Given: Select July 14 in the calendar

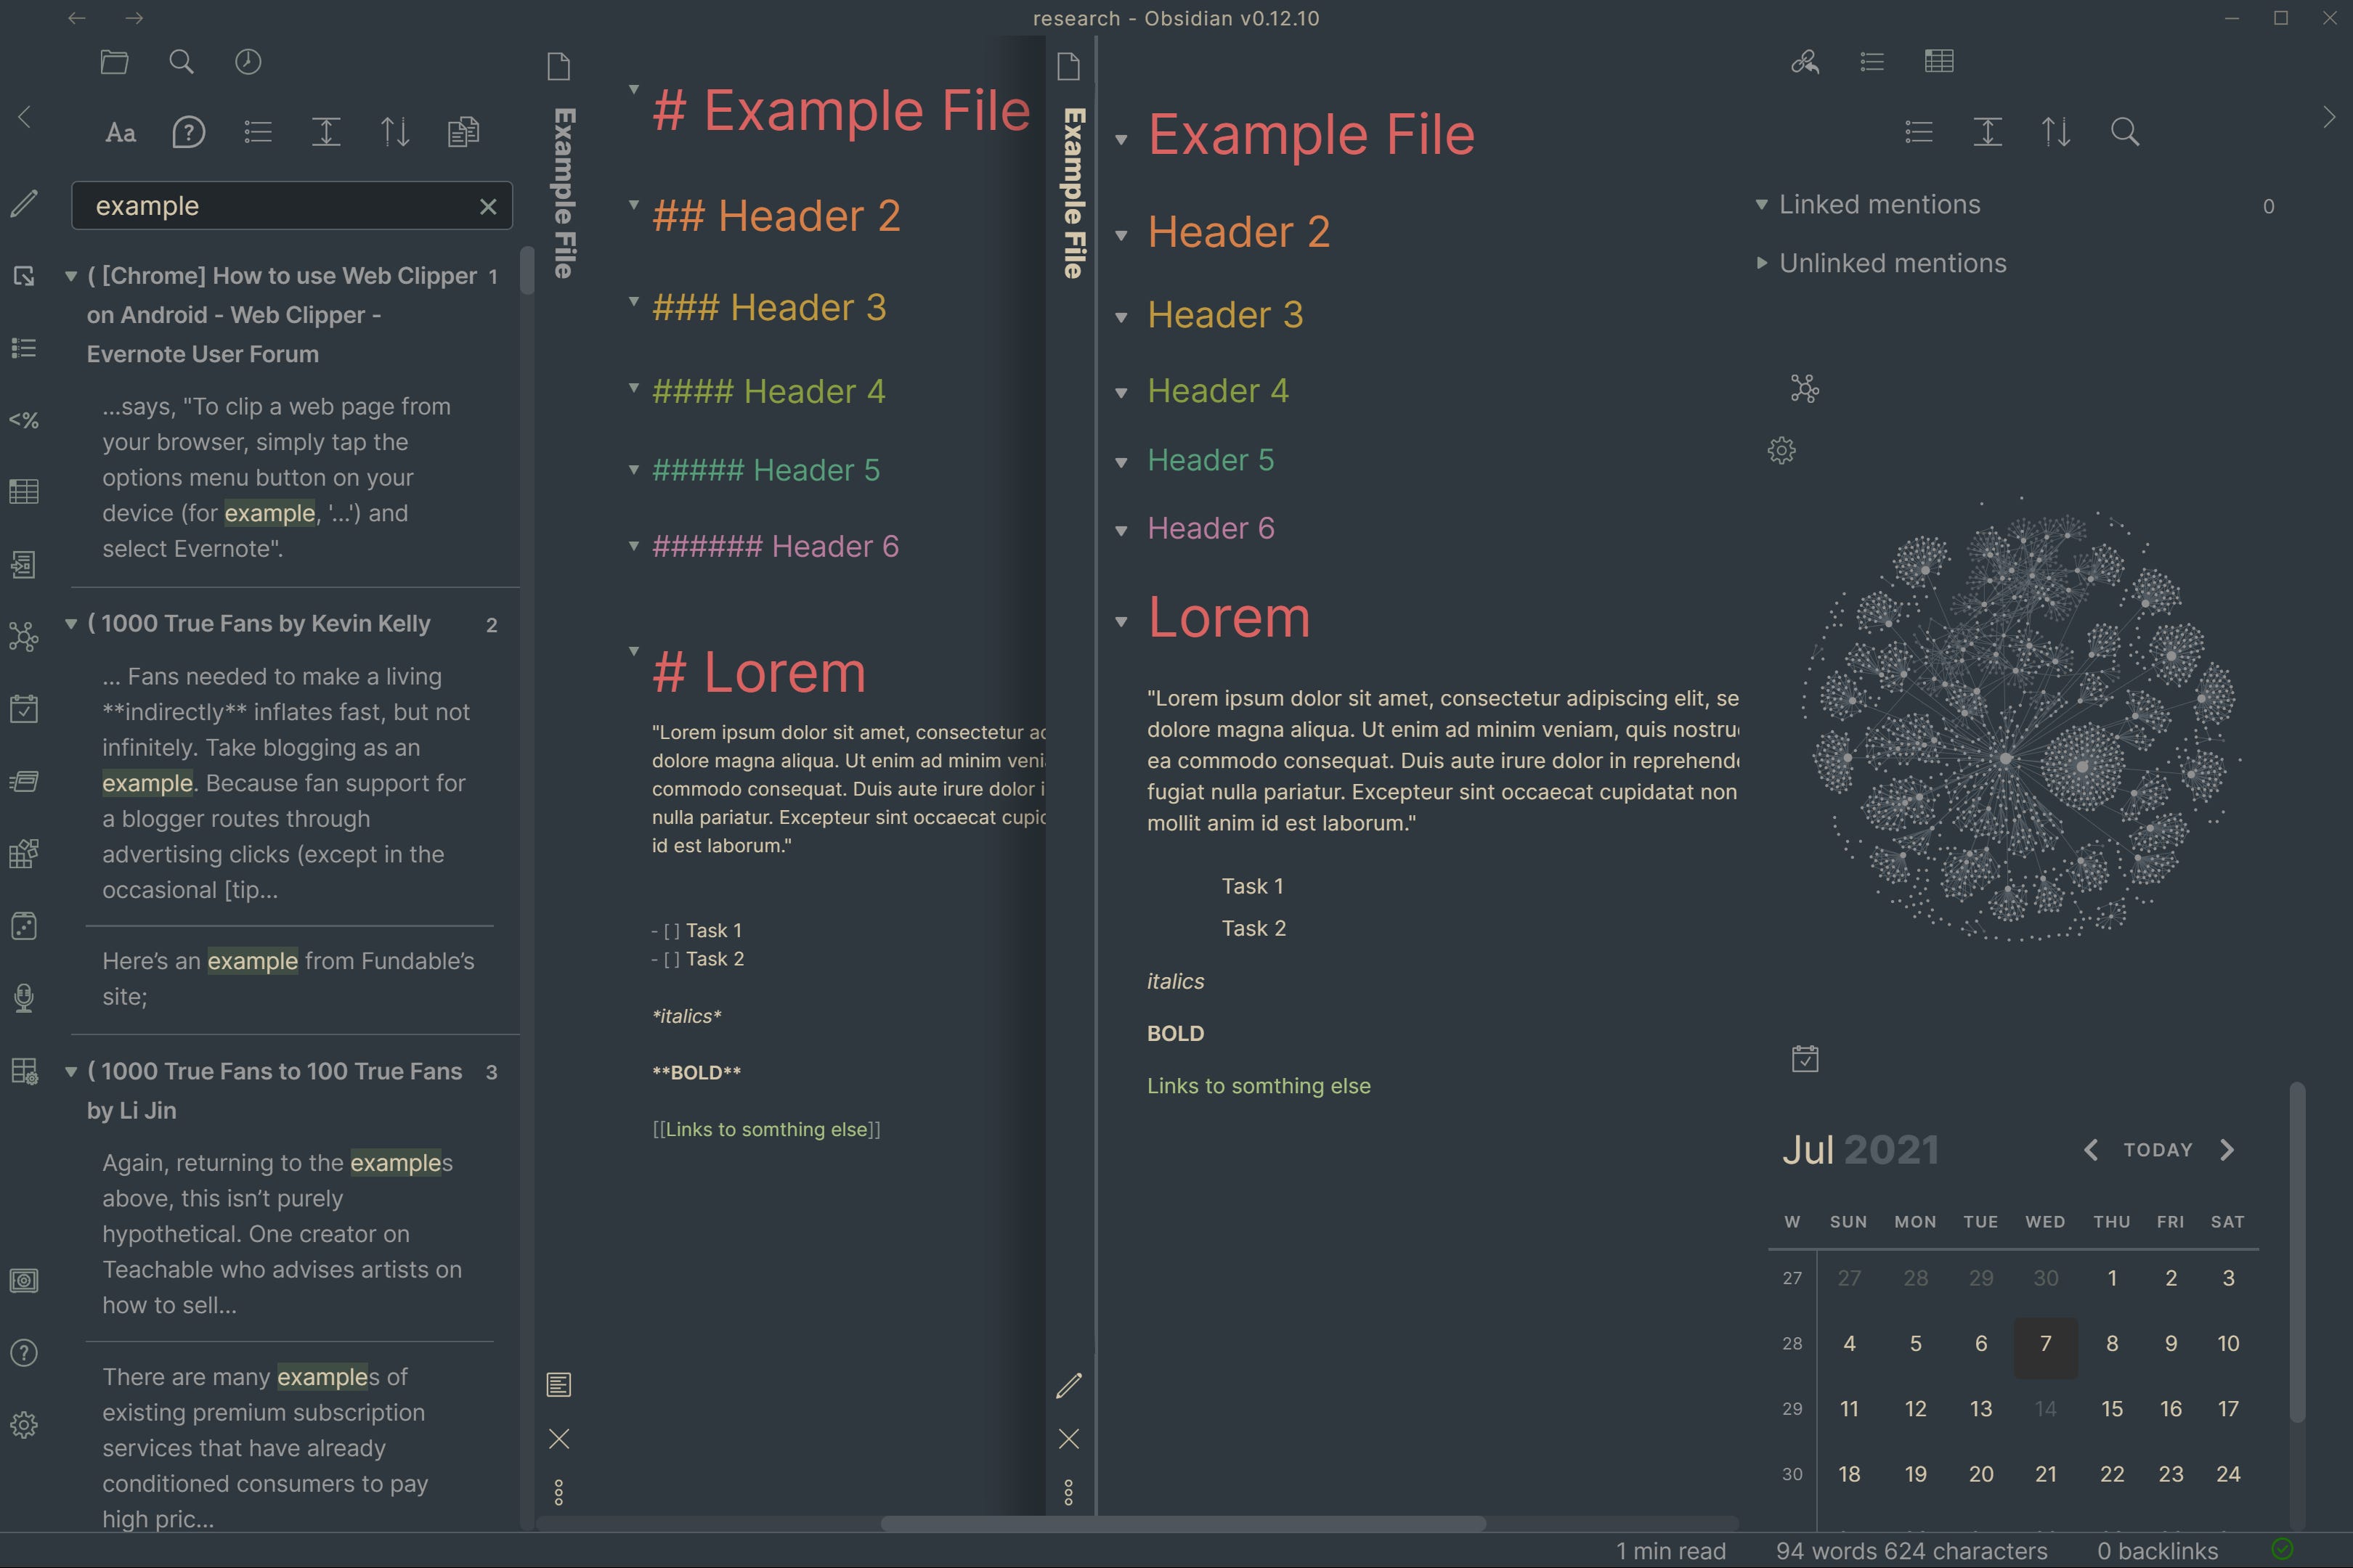Looking at the screenshot, I should (x=2046, y=1408).
